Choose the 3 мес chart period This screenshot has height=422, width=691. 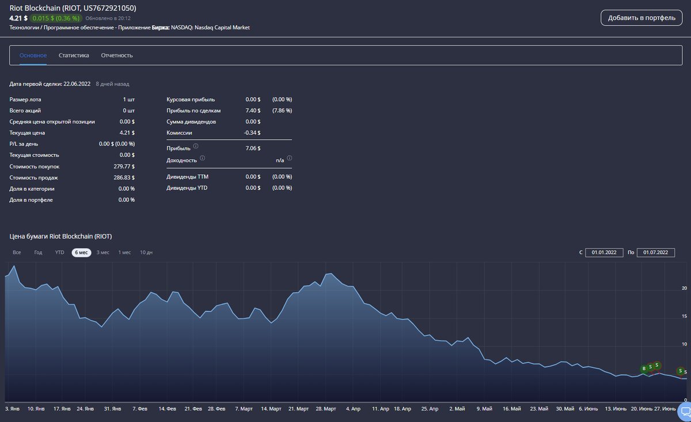102,252
